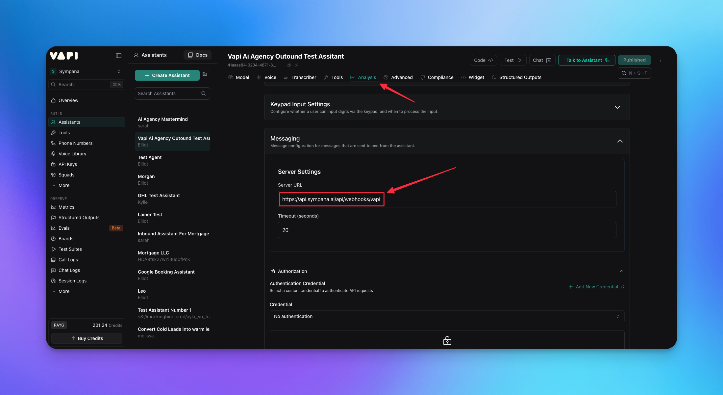Expand More under Observe section
Viewport: 723px width, 395px height.
coord(87,291)
